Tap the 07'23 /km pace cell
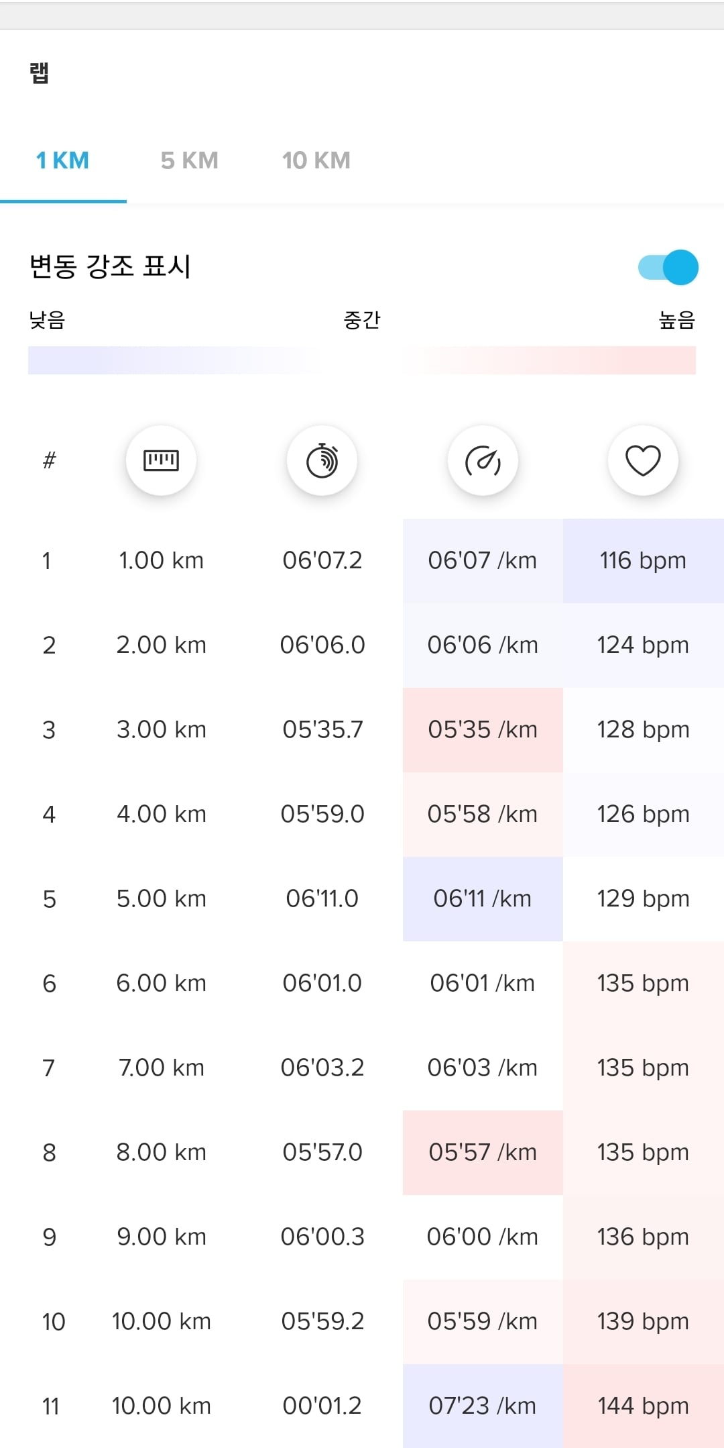Image resolution: width=724 pixels, height=1448 pixels. (483, 1406)
